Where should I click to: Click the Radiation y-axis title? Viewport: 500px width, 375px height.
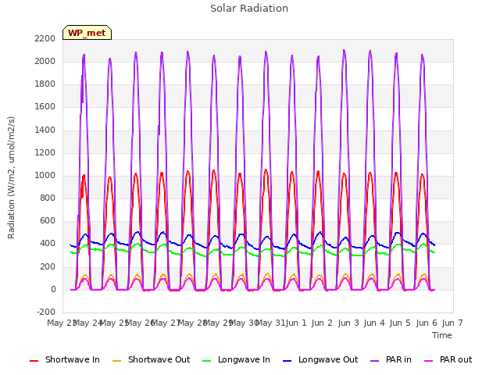(x=11, y=177)
